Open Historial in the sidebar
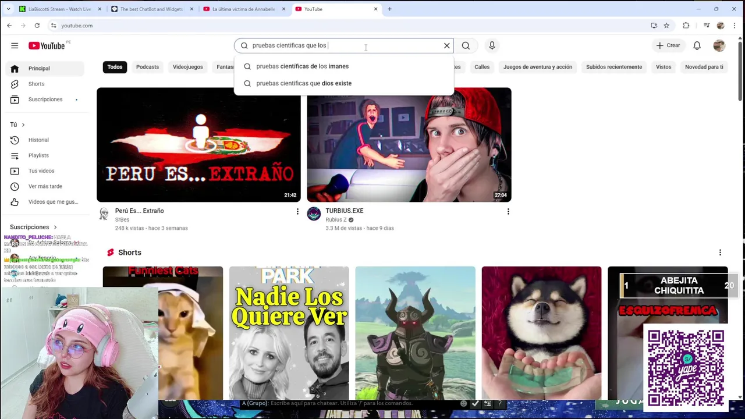745x419 pixels. 46,140
